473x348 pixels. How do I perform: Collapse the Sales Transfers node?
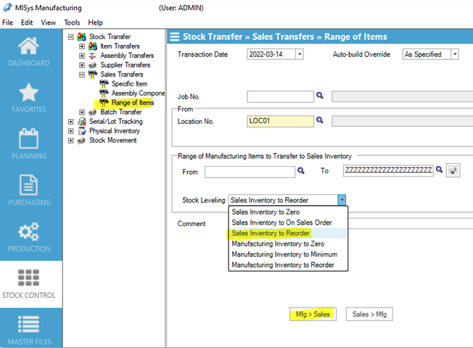coord(82,75)
